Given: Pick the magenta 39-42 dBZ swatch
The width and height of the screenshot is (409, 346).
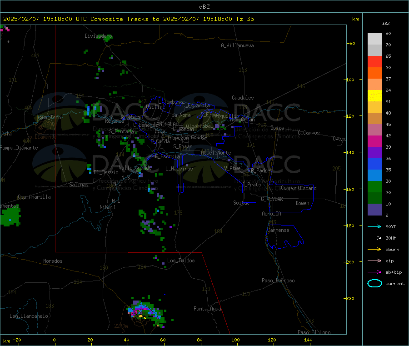Looking at the screenshot, I should [x=374, y=141].
